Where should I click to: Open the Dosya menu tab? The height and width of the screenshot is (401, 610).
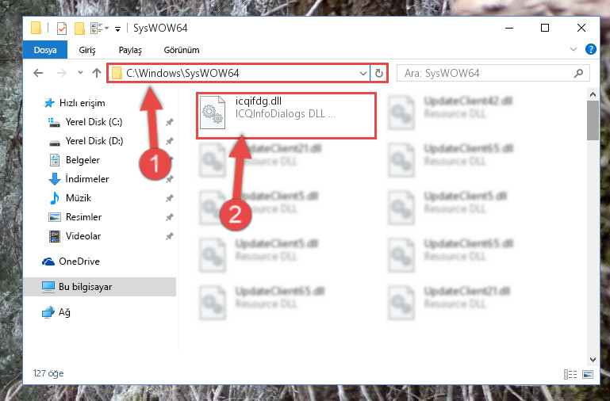(x=45, y=50)
